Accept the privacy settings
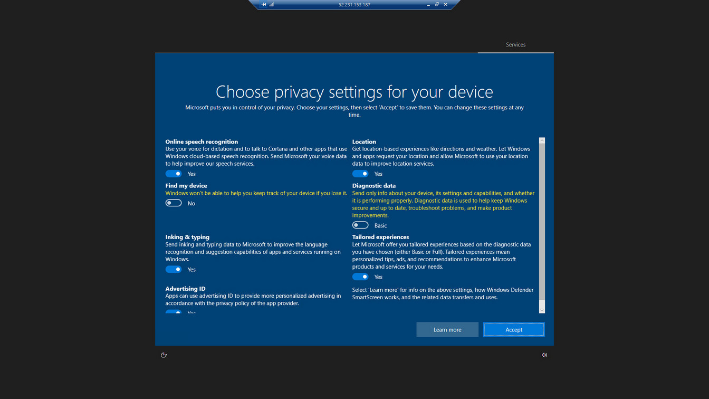Viewport: 709px width, 399px height. [x=514, y=330]
